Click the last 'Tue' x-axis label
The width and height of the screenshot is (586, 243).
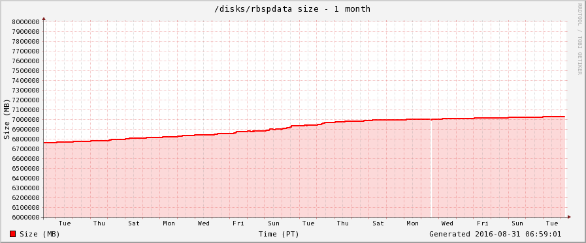pos(552,223)
